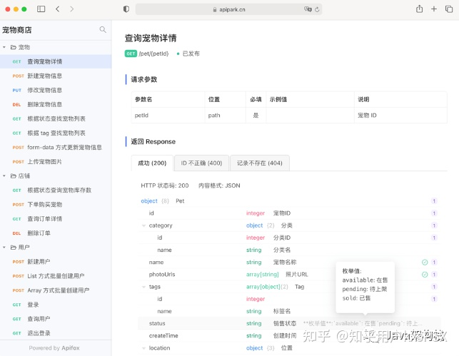Click the /pet/{petId} path text
The width and height of the screenshot is (459, 356).
coord(153,54)
